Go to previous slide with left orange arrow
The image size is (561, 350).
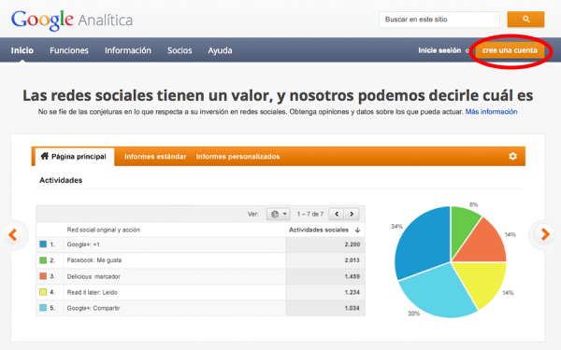[x=13, y=234]
